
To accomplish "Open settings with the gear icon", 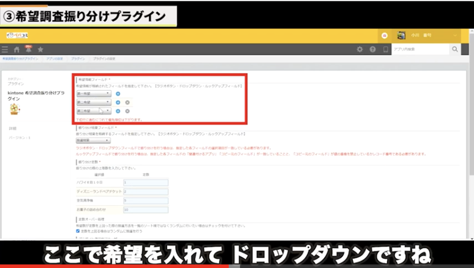I will 360,50.
